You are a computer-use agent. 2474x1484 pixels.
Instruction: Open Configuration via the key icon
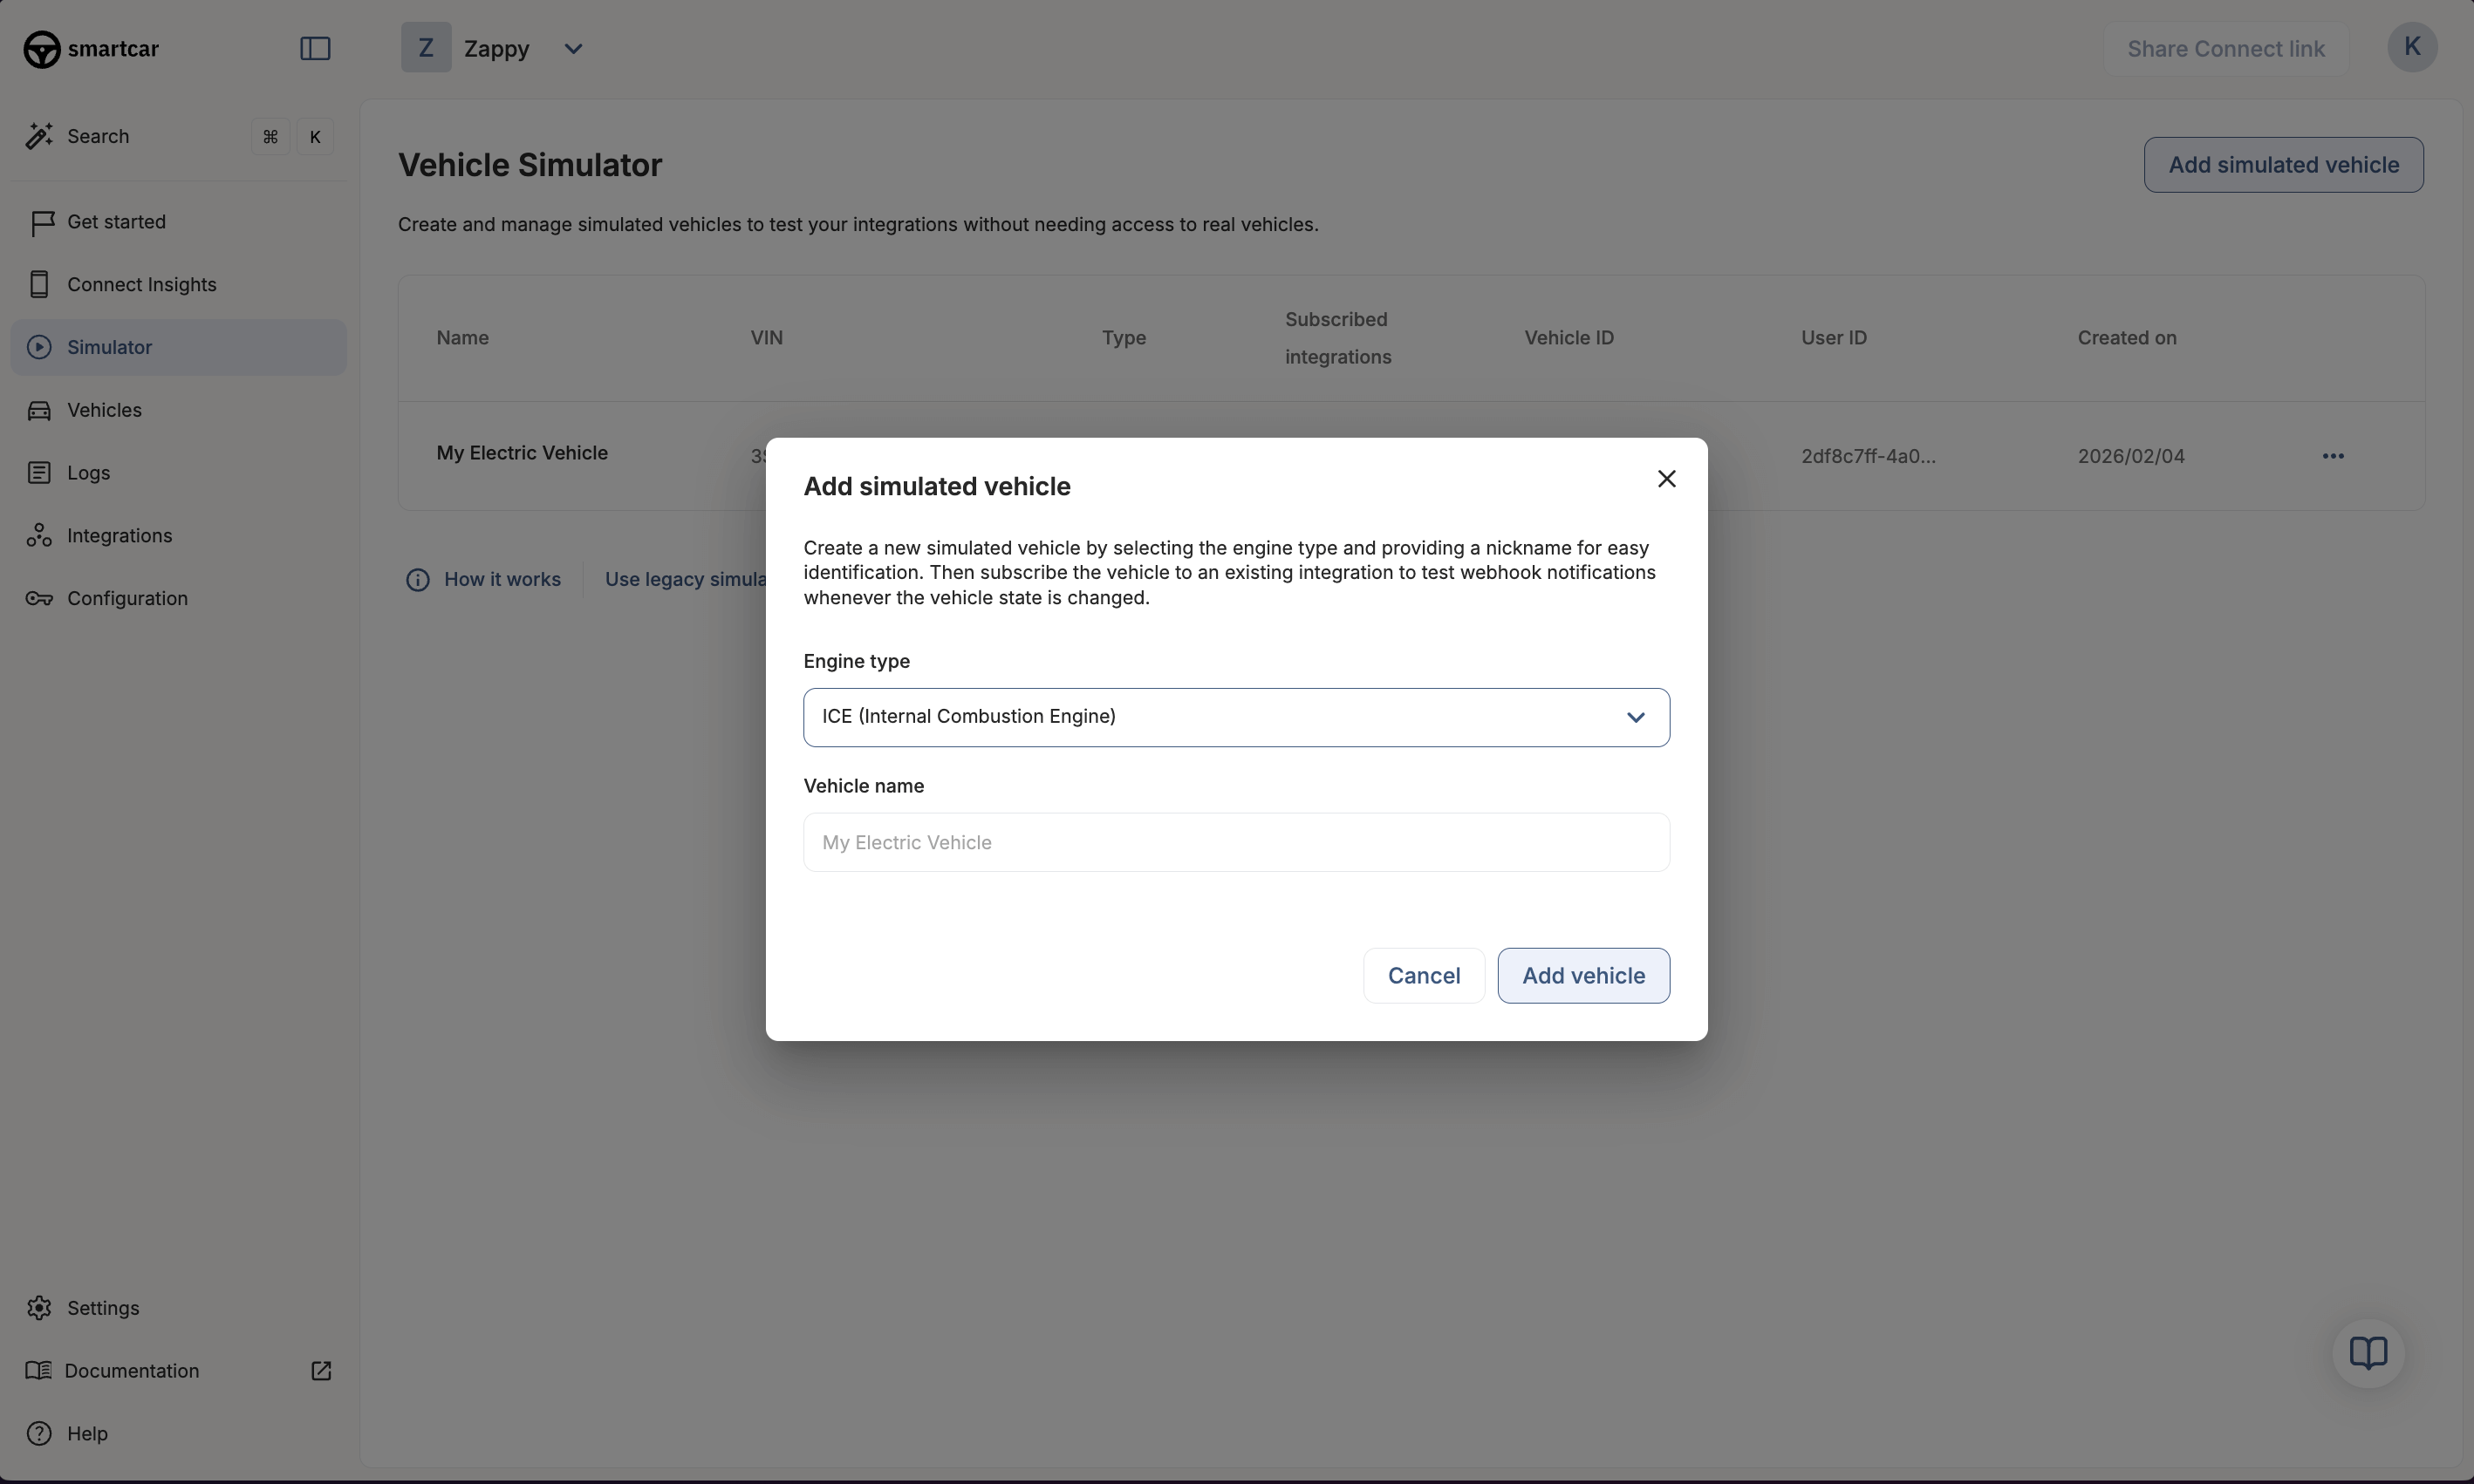(40, 598)
